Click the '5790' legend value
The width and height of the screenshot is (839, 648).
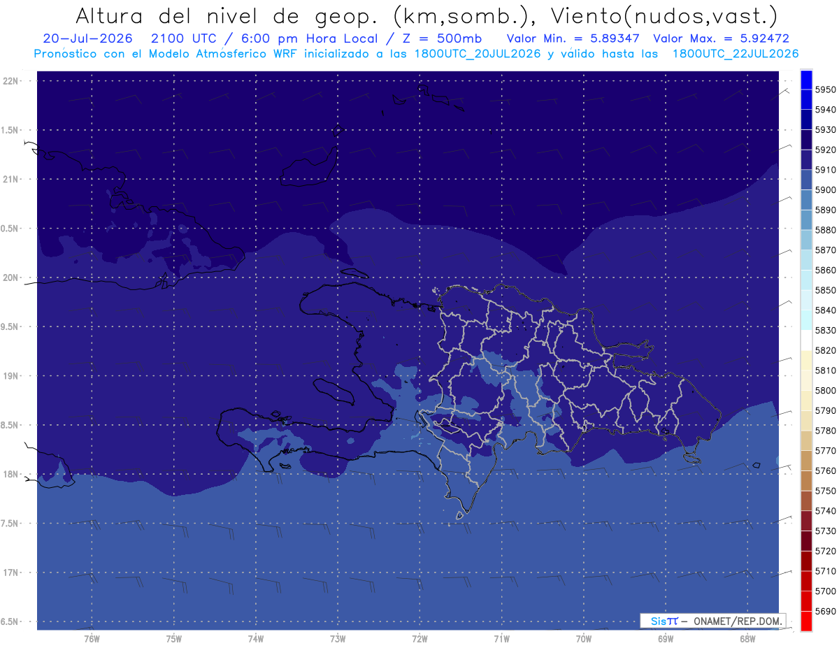coord(826,411)
